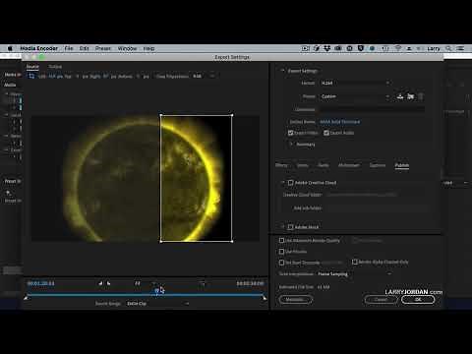Click the blue Output Name link
Screen dimensions: 472x354
[x=340, y=122]
